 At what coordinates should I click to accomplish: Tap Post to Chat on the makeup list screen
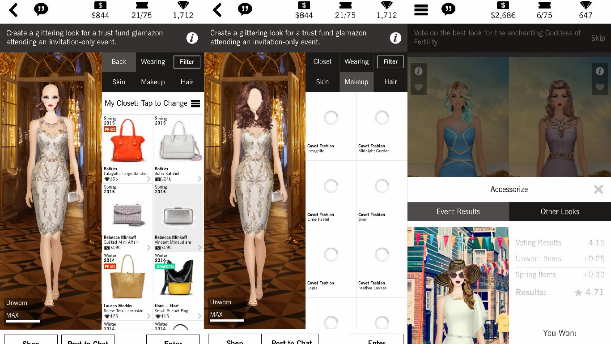tap(292, 340)
